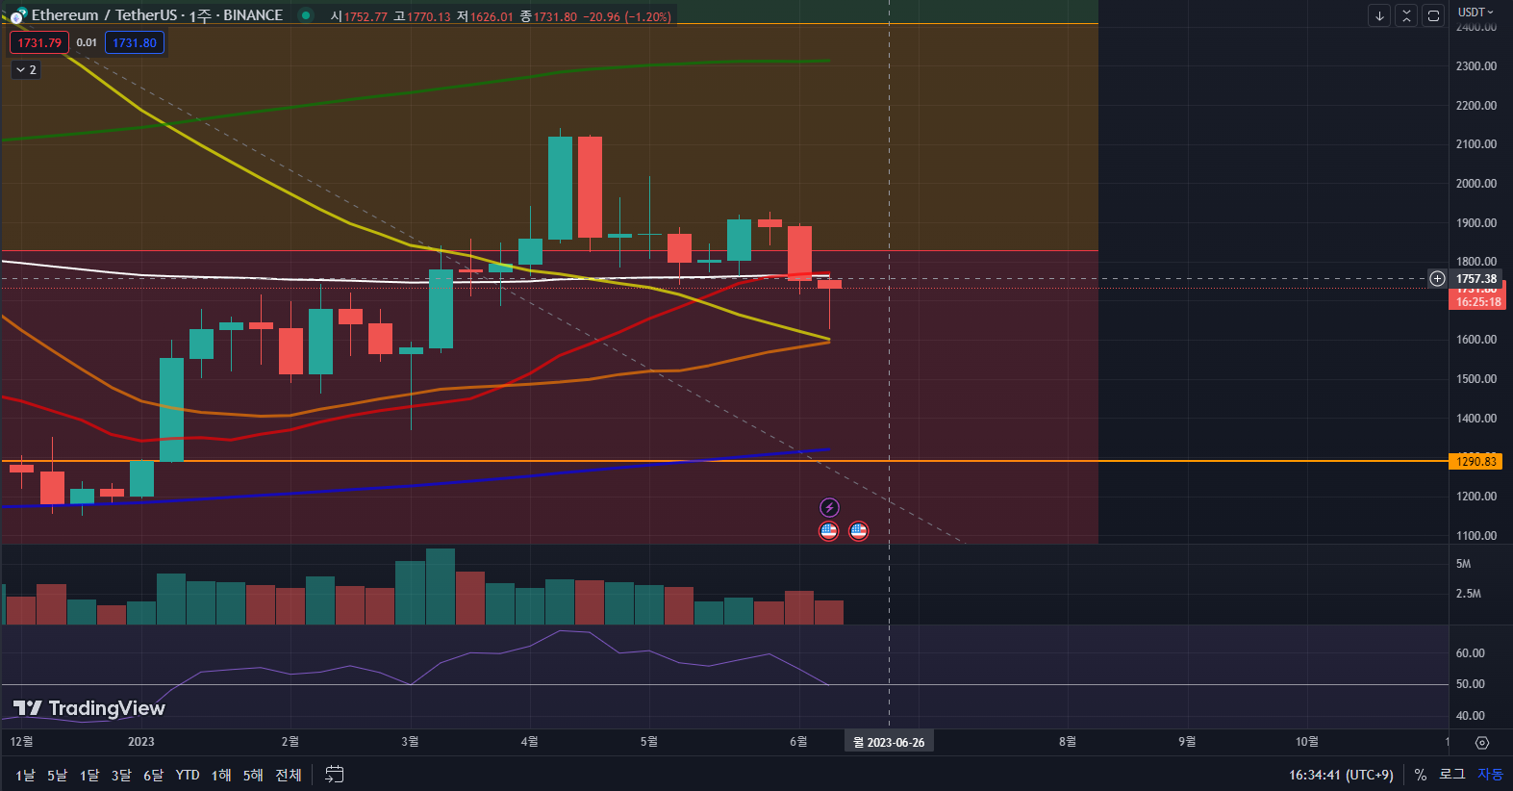Open timezone menu showing UTC+9
Image resolution: width=1513 pixels, height=791 pixels.
[1341, 775]
